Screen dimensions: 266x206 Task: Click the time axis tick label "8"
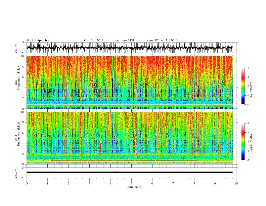coord(194,183)
